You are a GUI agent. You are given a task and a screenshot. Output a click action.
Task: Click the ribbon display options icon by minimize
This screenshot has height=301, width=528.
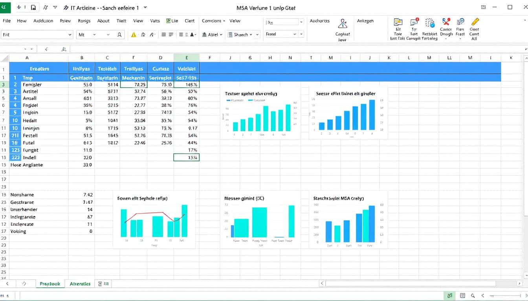pyautogui.click(x=484, y=7)
